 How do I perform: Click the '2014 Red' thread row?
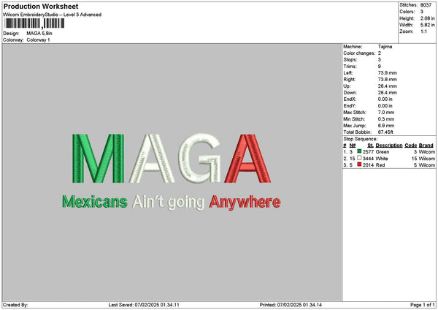(389, 165)
